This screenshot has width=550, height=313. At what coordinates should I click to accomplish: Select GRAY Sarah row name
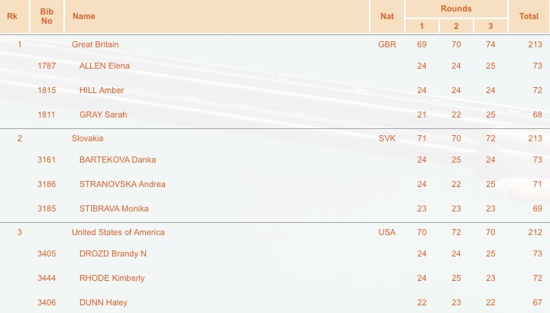pos(103,115)
